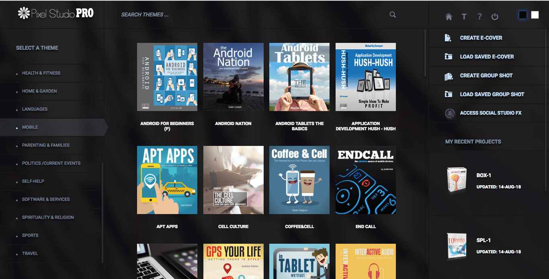Click the ANDROID FOR BEGINNERS (P) caption
549x279 pixels.
click(167, 126)
